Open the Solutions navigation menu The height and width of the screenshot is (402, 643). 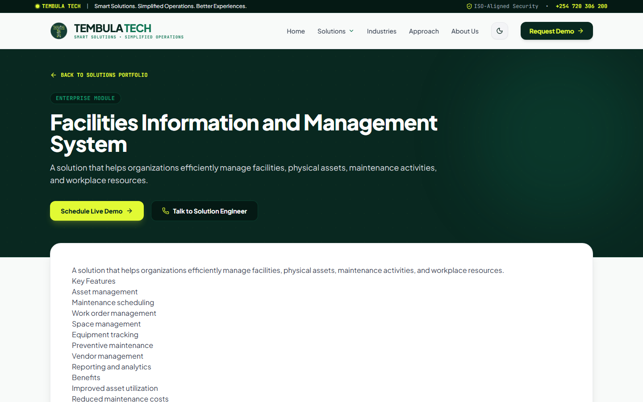336,31
